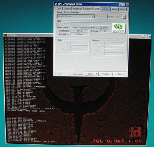
Task: Switch to the Caches tab
Action: pos(67,9)
